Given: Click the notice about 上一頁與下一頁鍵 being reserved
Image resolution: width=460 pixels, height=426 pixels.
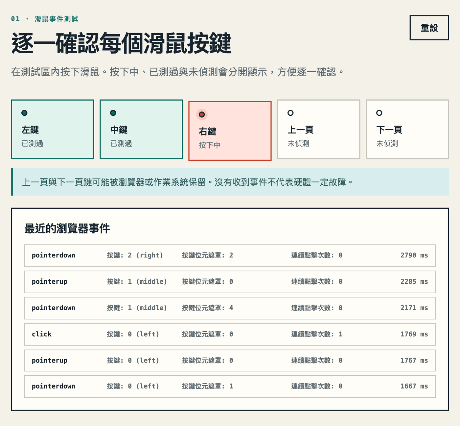Looking at the screenshot, I should click(230, 182).
